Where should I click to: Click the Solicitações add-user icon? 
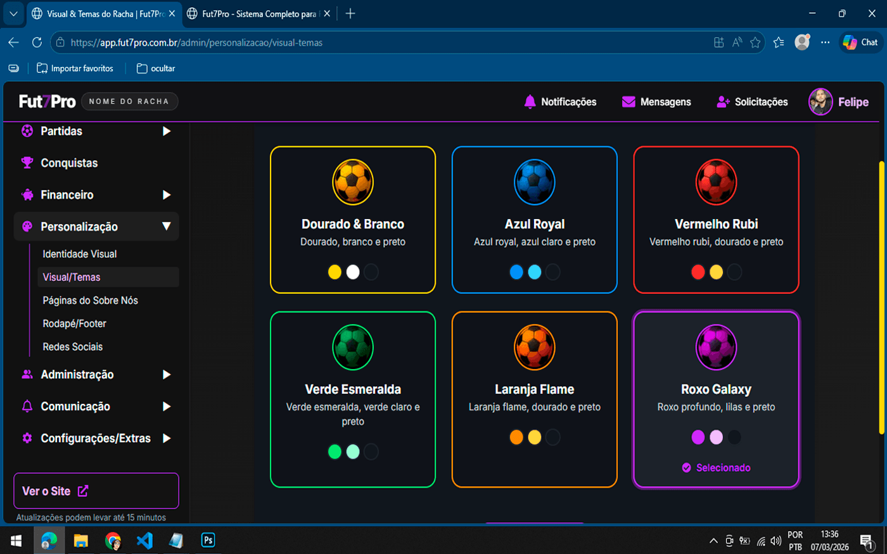coord(723,102)
